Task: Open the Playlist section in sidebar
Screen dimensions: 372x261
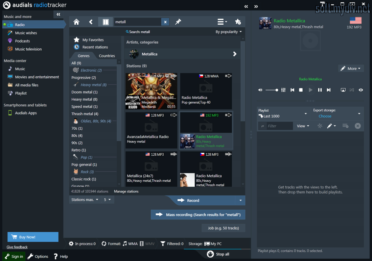Action: tap(21, 93)
